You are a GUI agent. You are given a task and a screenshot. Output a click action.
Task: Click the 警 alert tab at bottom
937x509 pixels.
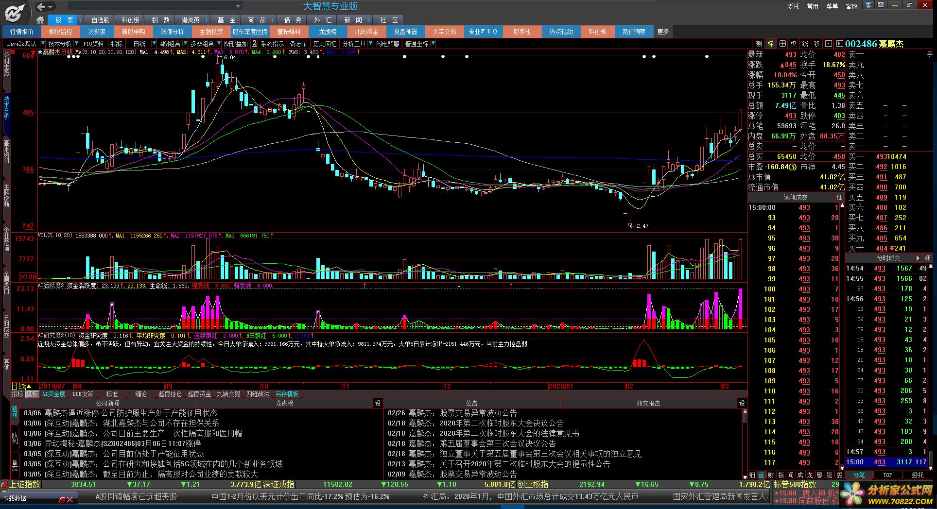click(x=819, y=475)
